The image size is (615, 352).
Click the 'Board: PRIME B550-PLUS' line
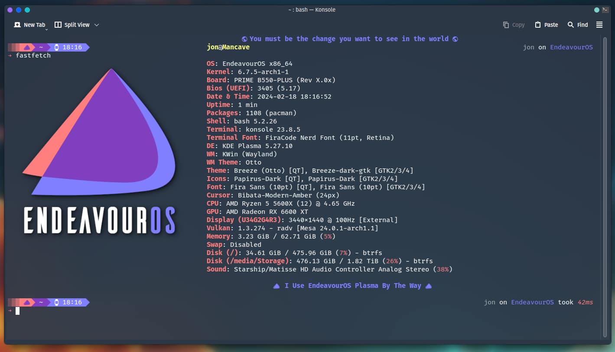pyautogui.click(x=271, y=80)
